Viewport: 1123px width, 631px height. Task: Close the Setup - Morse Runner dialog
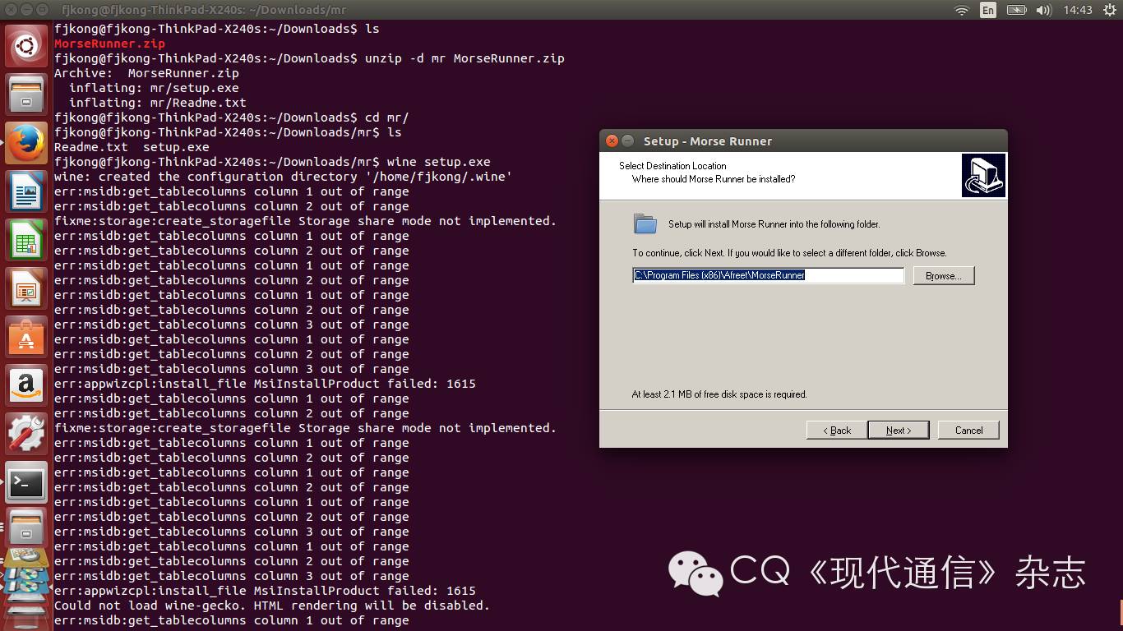click(x=612, y=141)
